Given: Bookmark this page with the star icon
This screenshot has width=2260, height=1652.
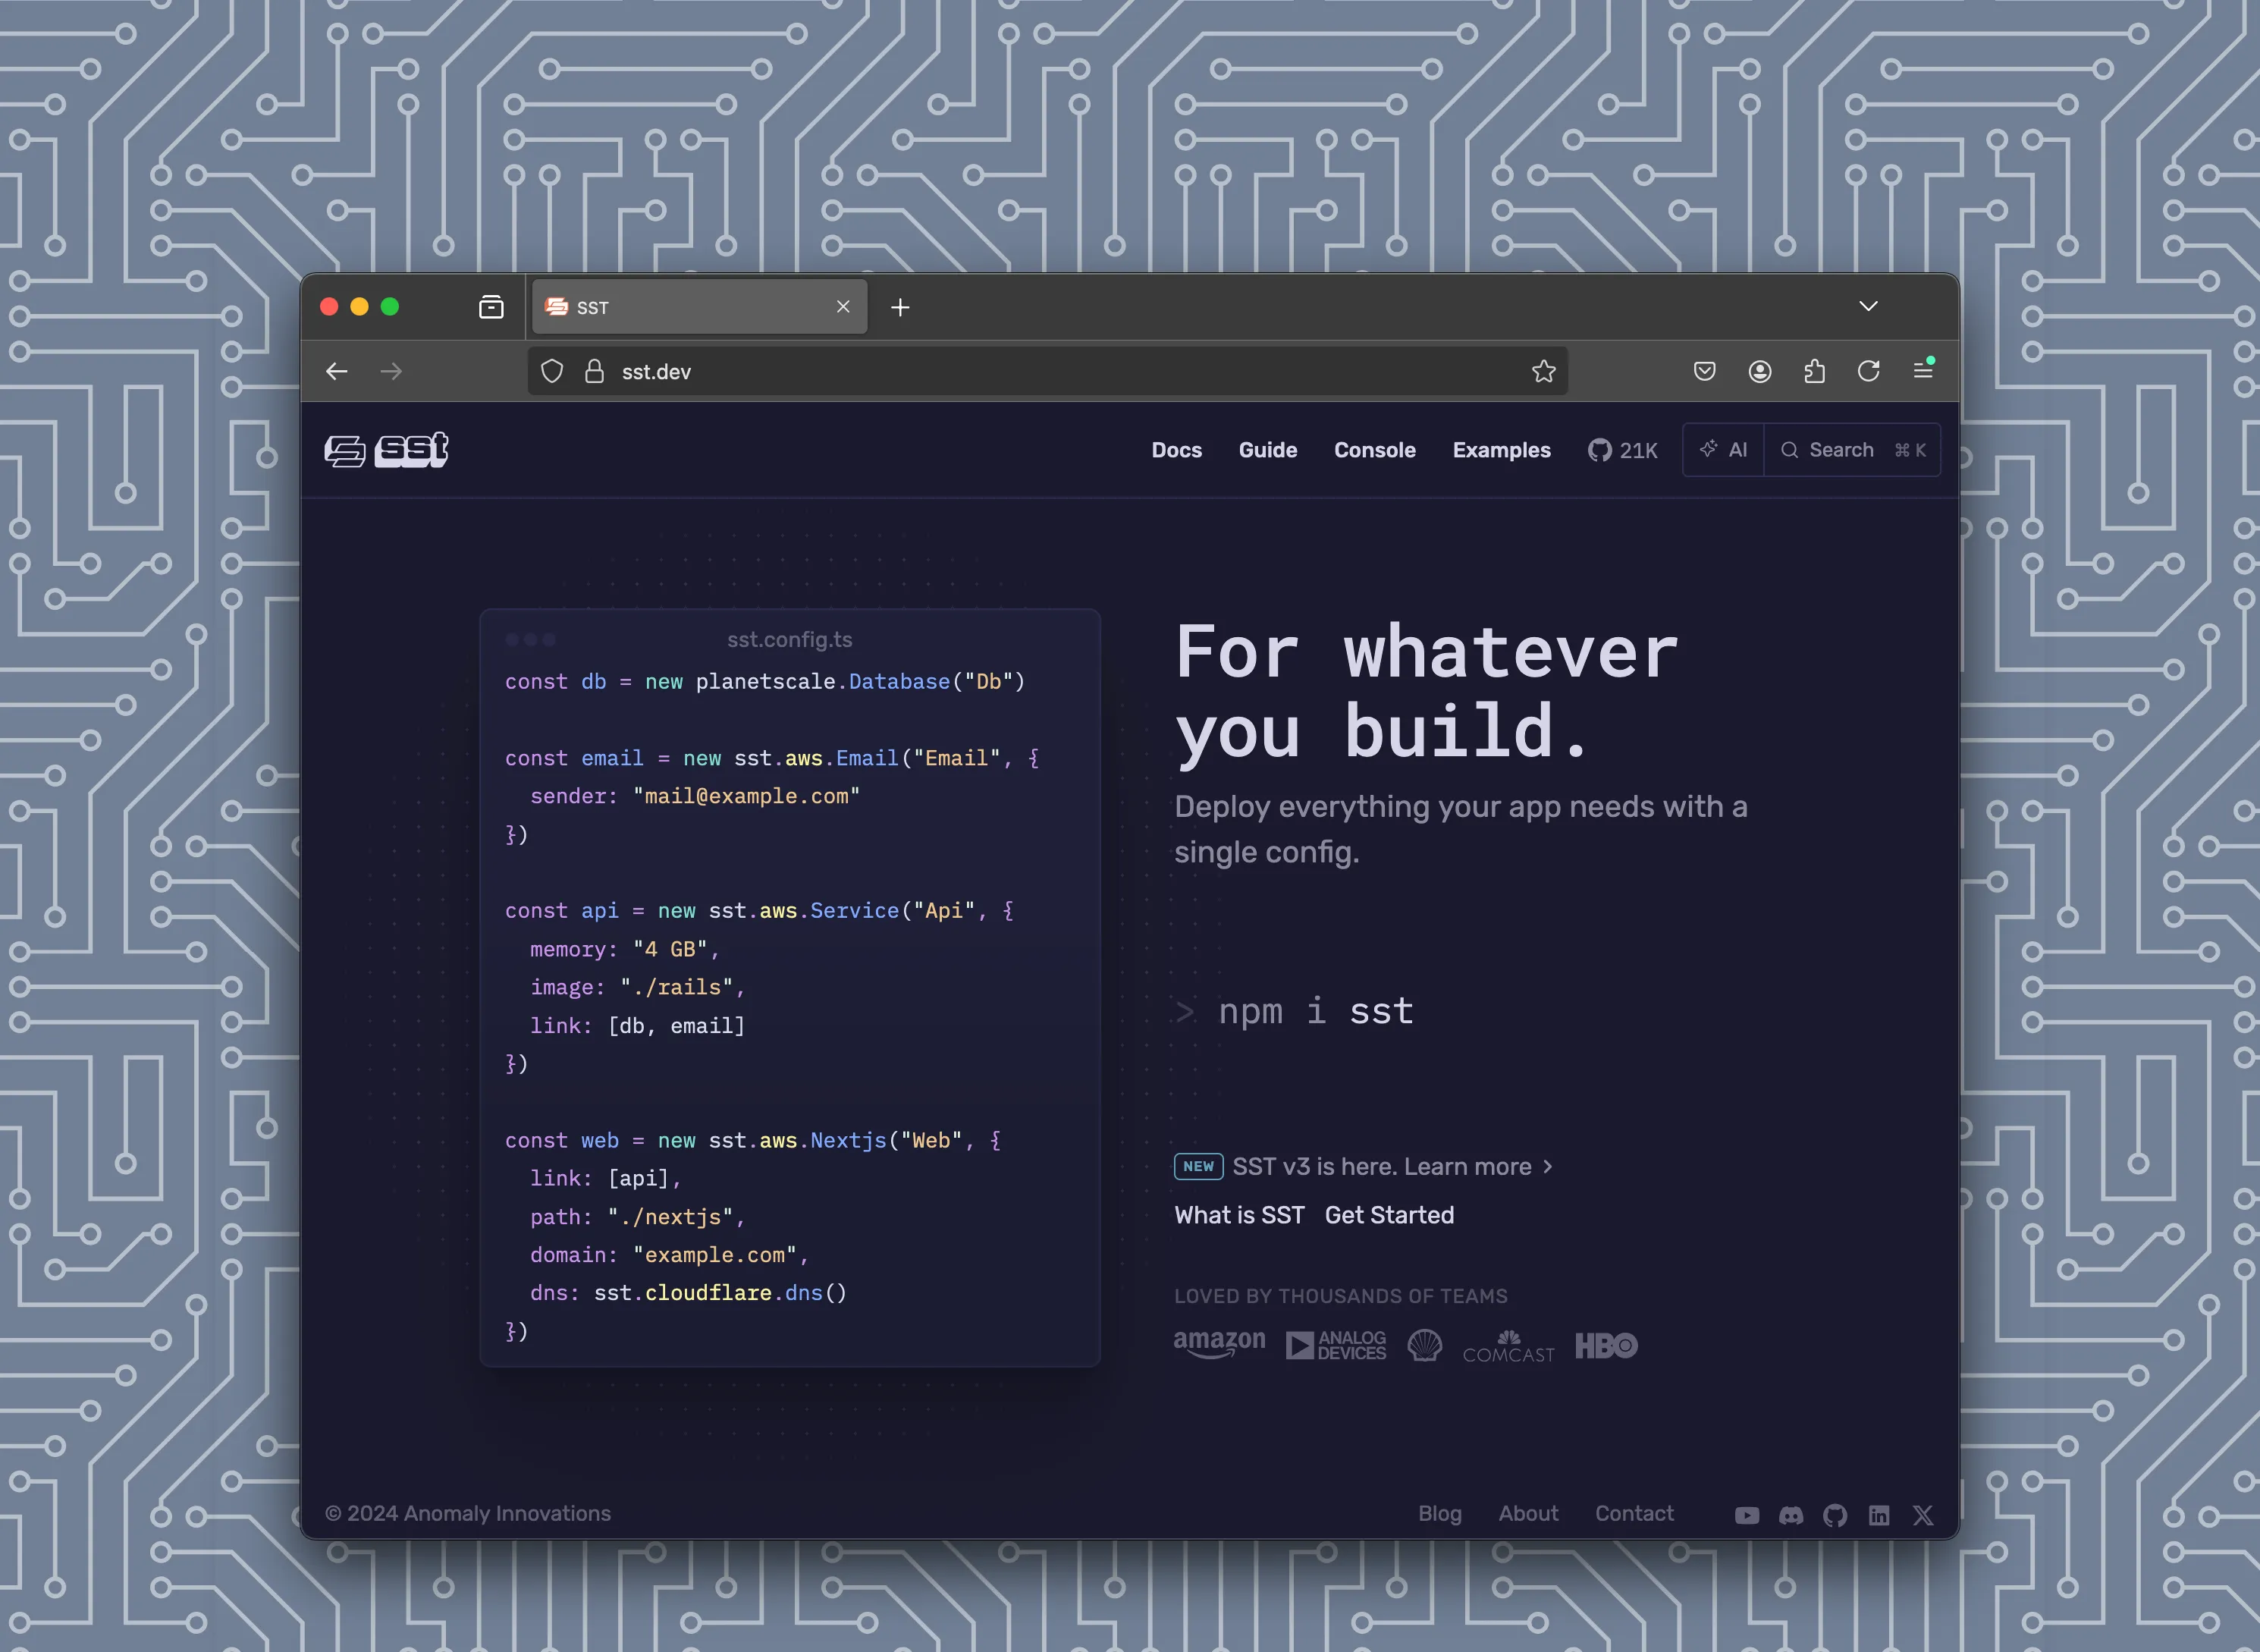Looking at the screenshot, I should click(1543, 371).
